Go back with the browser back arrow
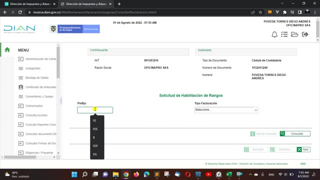This screenshot has width=320, height=180. click(x=5, y=12)
